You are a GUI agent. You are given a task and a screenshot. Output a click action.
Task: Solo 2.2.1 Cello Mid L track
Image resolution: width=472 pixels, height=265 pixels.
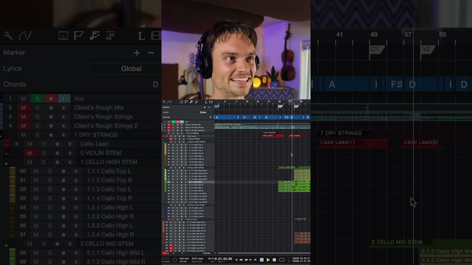(177, 182)
